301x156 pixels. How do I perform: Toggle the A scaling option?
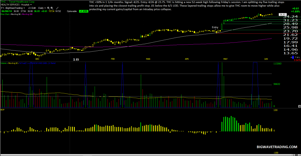291,57
